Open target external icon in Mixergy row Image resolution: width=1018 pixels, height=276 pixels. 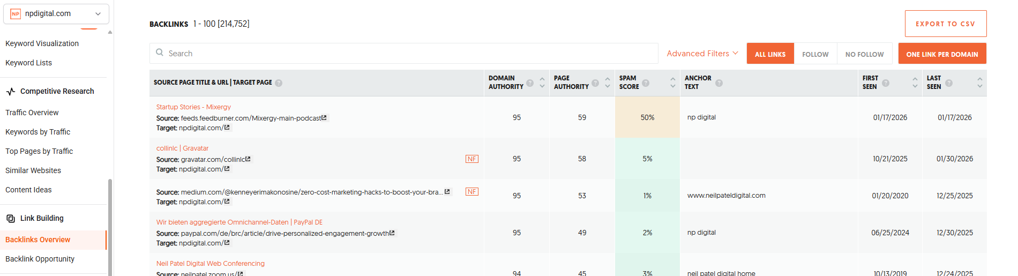pyautogui.click(x=227, y=128)
